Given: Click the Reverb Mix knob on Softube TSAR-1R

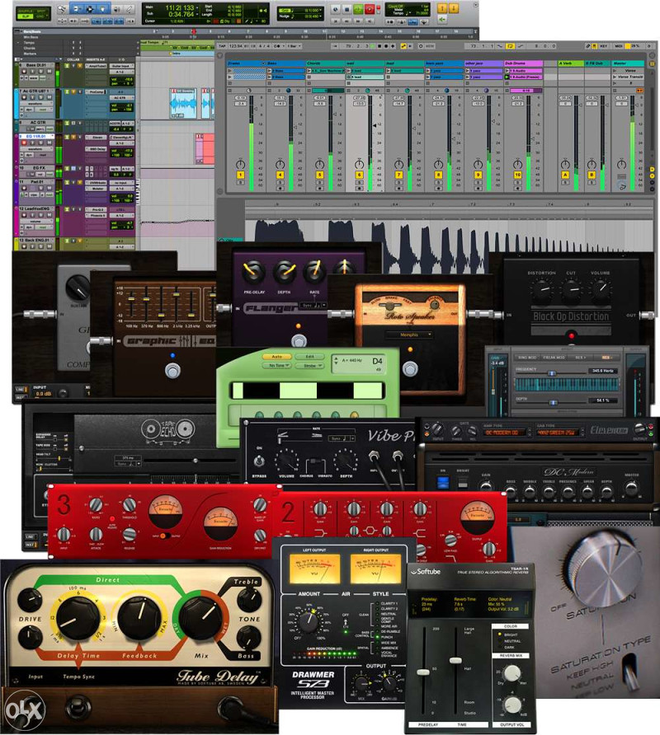Looking at the screenshot, I should tap(512, 673).
